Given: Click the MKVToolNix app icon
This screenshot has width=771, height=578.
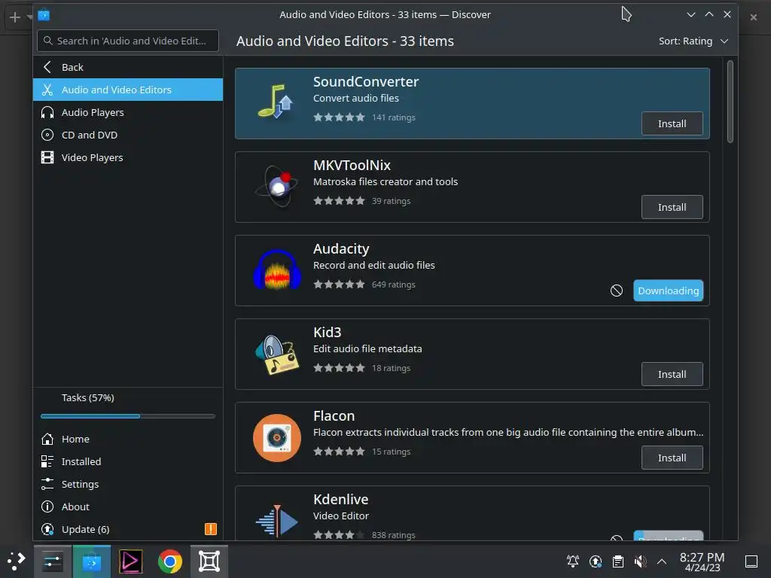Looking at the screenshot, I should pyautogui.click(x=277, y=187).
